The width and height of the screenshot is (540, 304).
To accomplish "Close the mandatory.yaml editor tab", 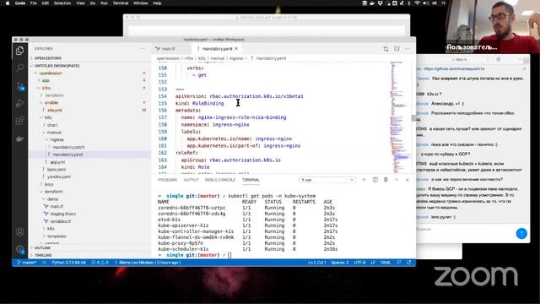I will (236, 49).
